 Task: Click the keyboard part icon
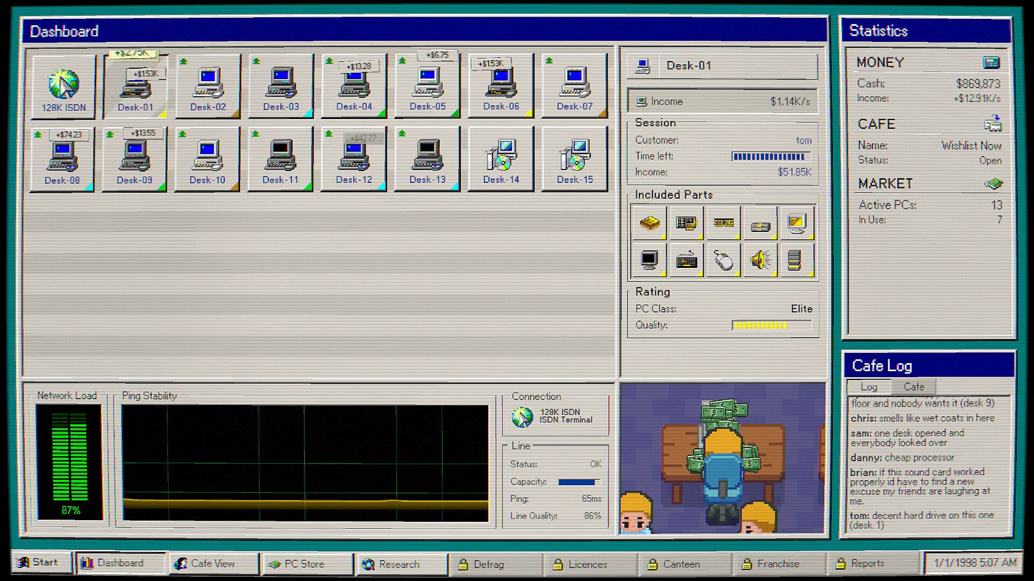point(686,260)
